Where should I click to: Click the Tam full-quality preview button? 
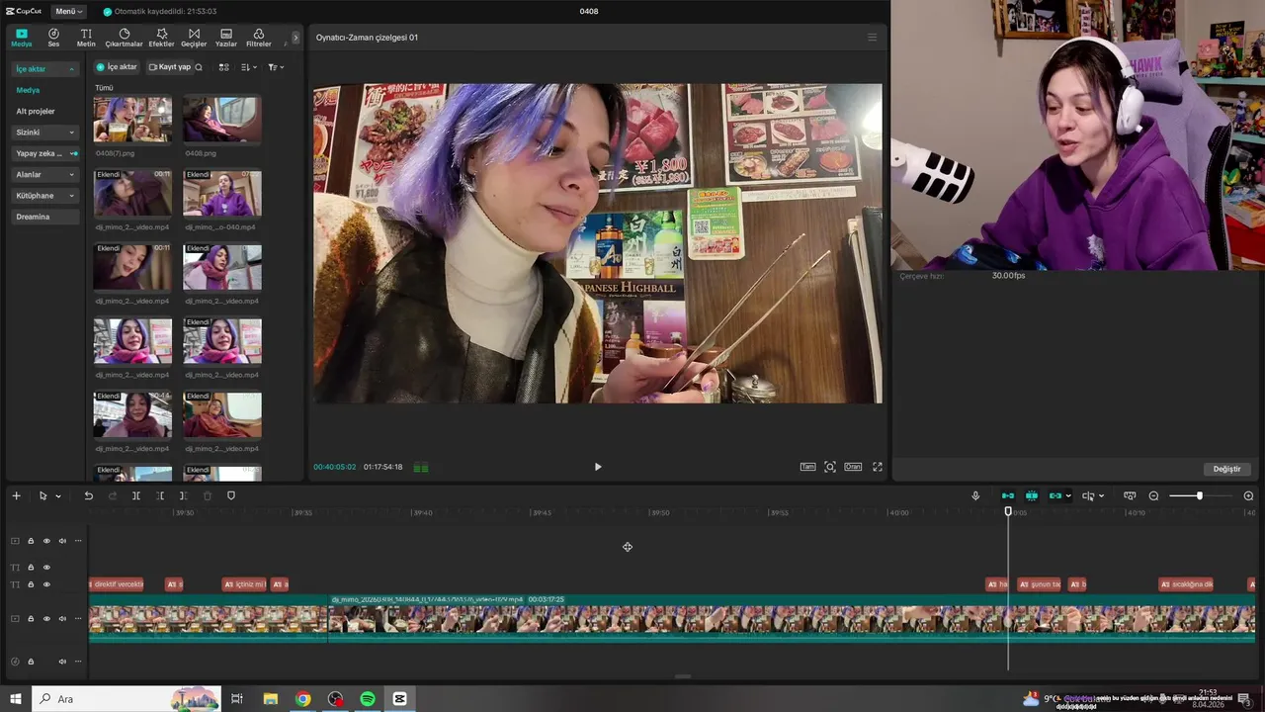(x=807, y=467)
